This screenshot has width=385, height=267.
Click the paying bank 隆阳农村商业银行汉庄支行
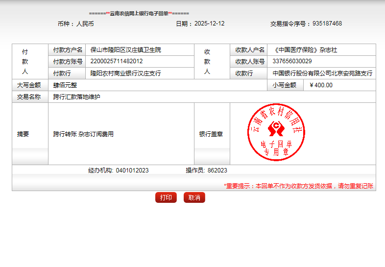pos(125,73)
